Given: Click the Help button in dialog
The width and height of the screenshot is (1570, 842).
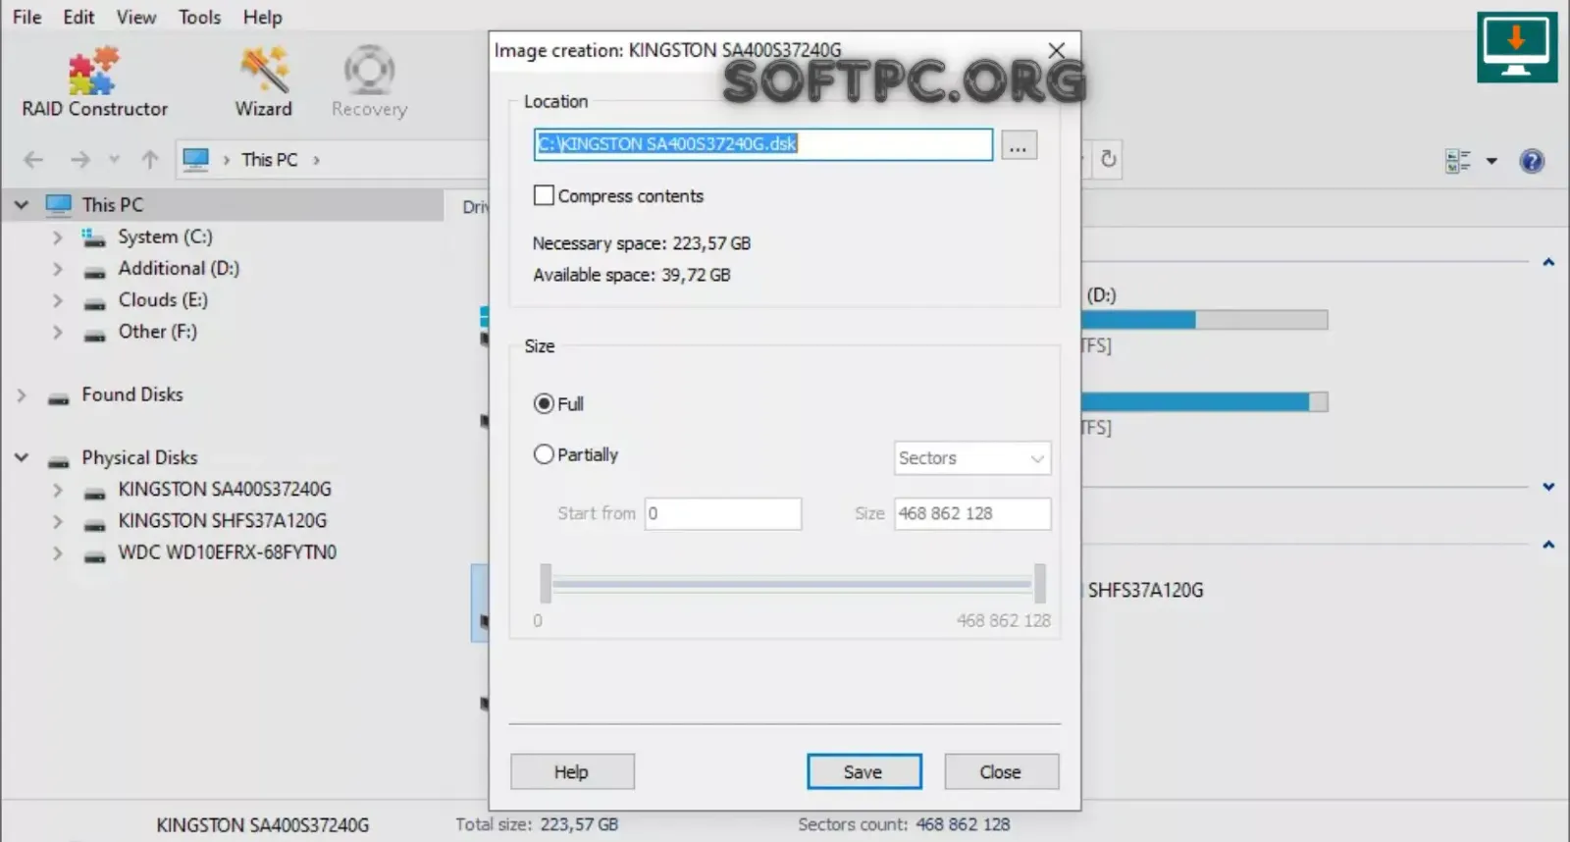Looking at the screenshot, I should [x=572, y=771].
